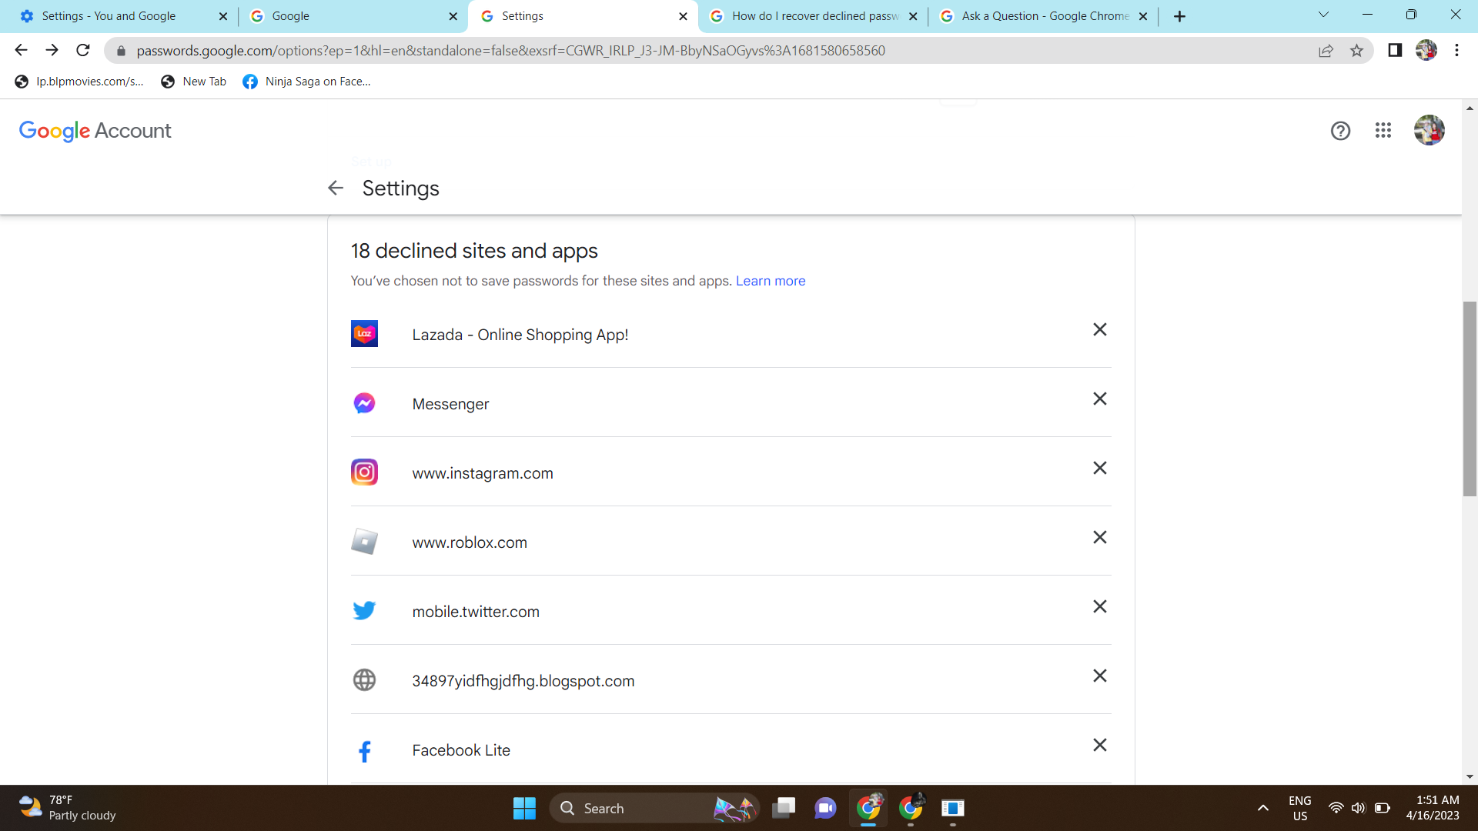Click scrollbar down arrow

[x=1470, y=777]
